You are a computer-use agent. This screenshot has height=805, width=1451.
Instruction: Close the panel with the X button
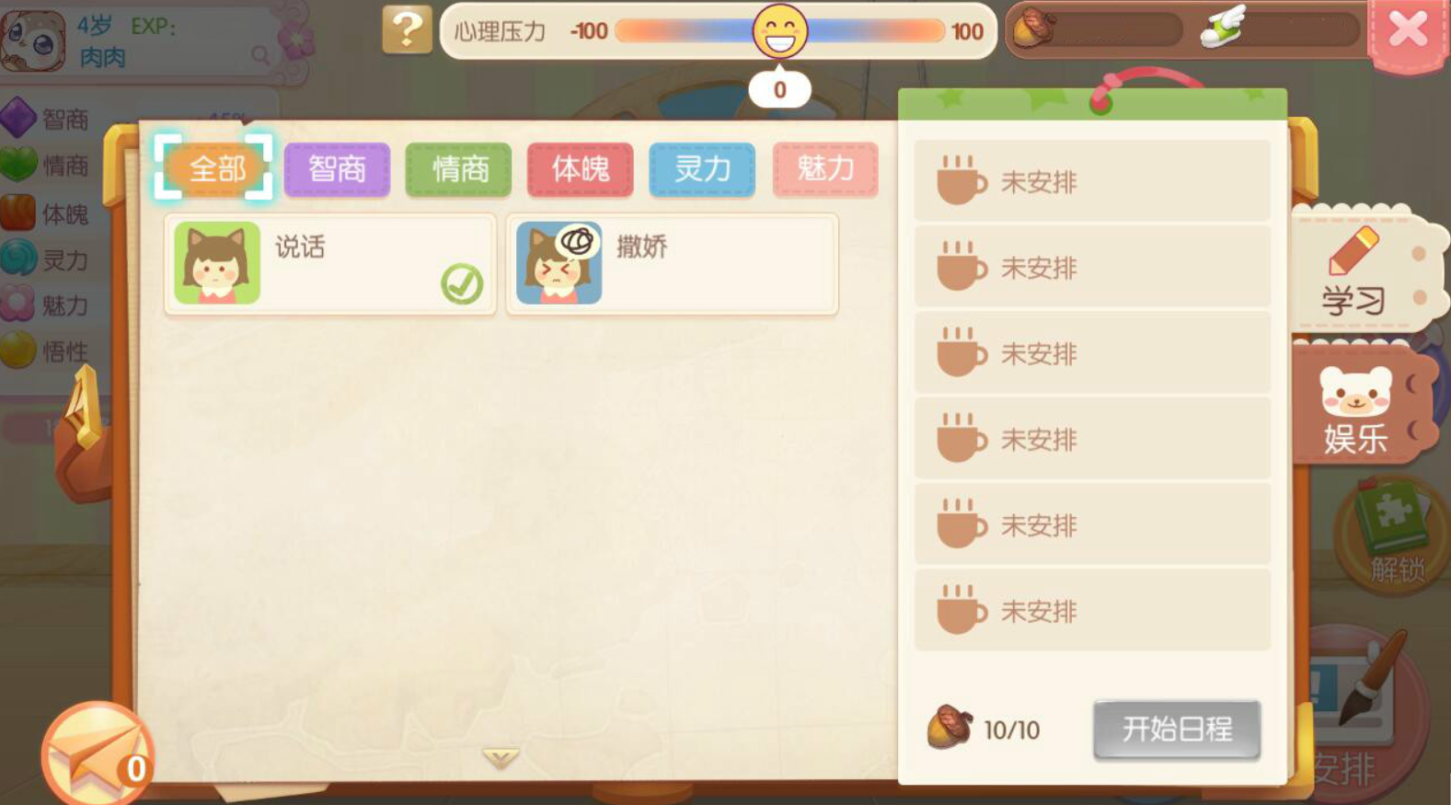pyautogui.click(x=1408, y=30)
